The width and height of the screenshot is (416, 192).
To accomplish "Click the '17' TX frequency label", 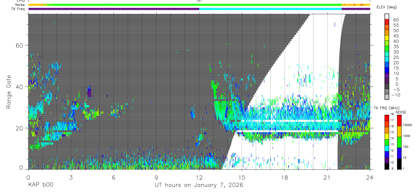I will 392,120.
